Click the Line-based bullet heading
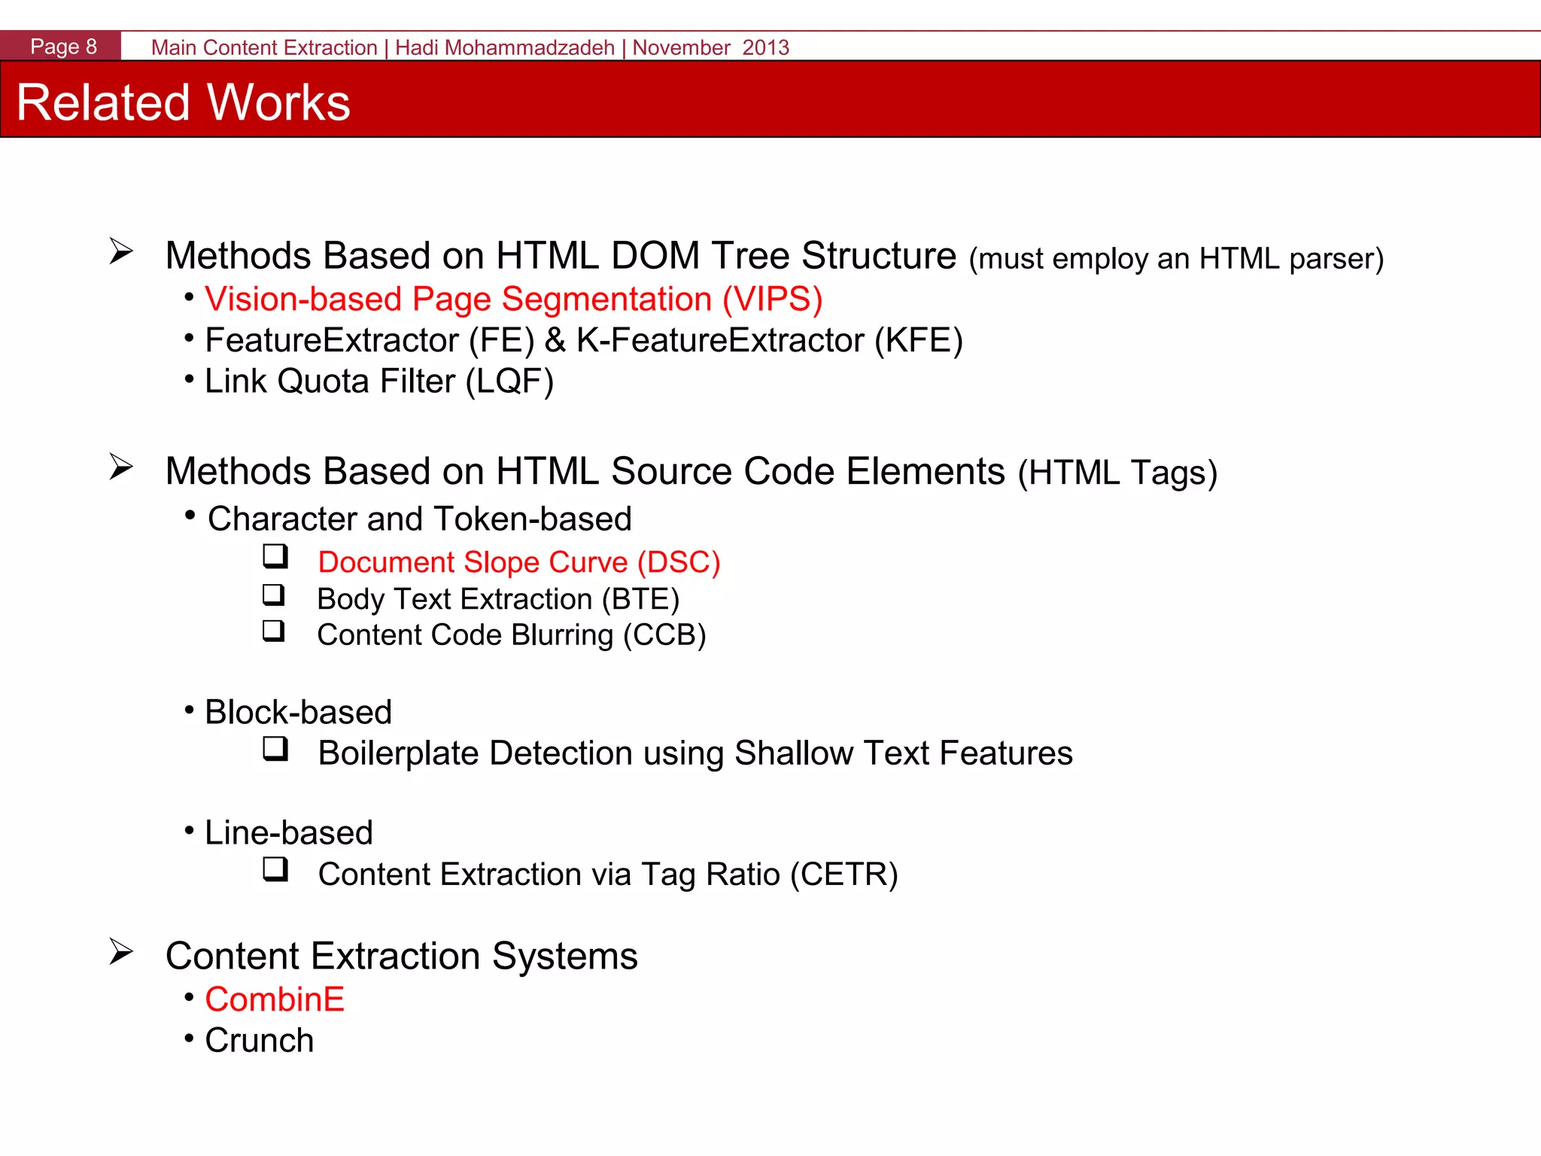The image size is (1541, 1156). (x=288, y=833)
